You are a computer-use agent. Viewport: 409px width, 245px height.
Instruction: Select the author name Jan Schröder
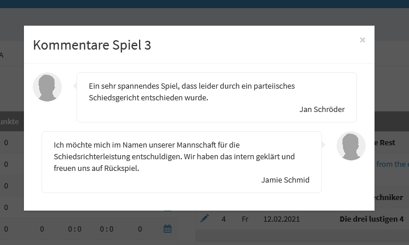pyautogui.click(x=322, y=109)
